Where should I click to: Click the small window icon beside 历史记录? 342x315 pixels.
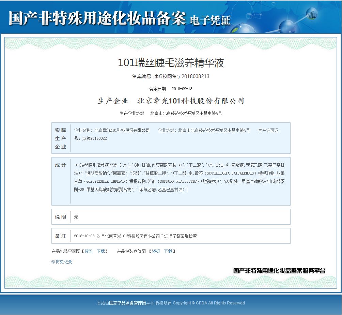coord(52,262)
